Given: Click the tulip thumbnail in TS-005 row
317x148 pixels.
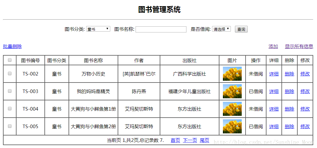Looking at the screenshot, I should 232,126.
